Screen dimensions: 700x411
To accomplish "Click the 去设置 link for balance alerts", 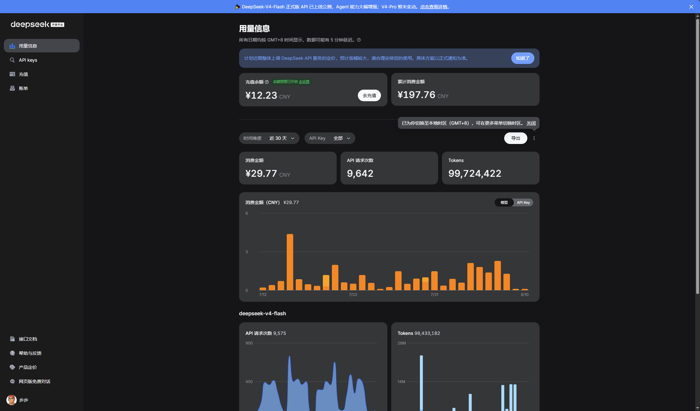I will pos(304,82).
